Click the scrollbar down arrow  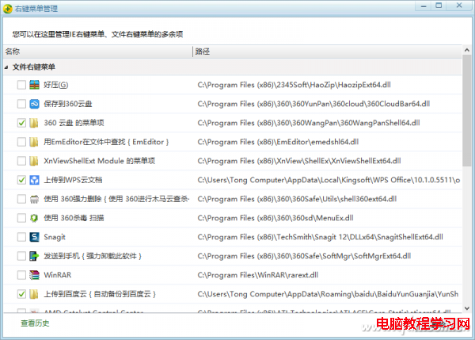[467, 308]
